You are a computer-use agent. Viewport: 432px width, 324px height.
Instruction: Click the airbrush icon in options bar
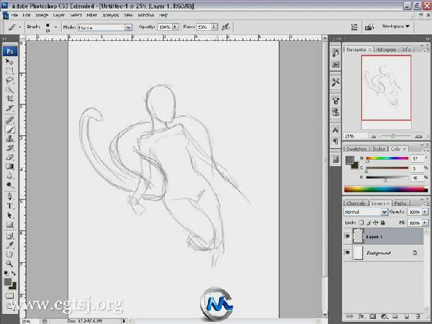226,27
